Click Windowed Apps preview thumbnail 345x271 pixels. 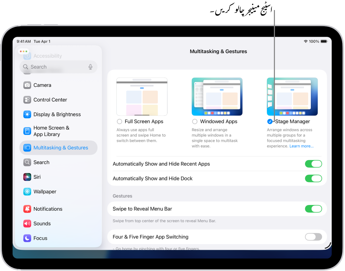coord(217,97)
